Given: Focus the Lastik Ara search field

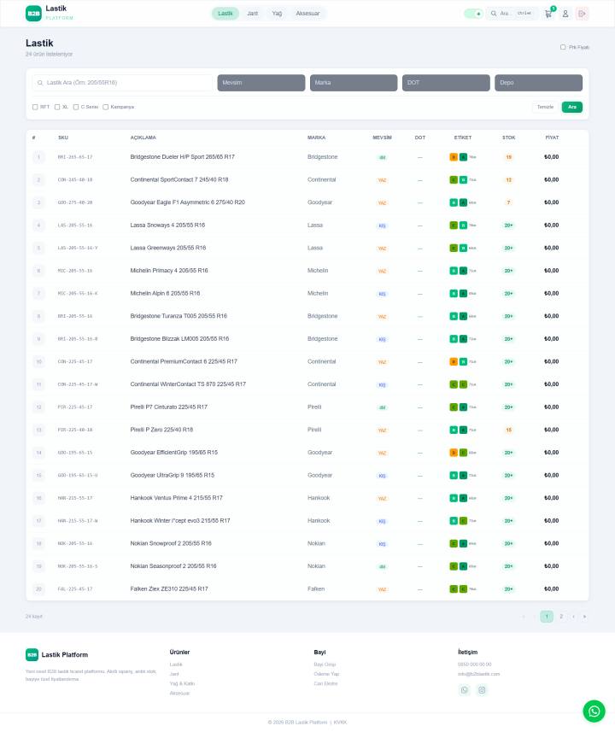Looking at the screenshot, I should (122, 83).
